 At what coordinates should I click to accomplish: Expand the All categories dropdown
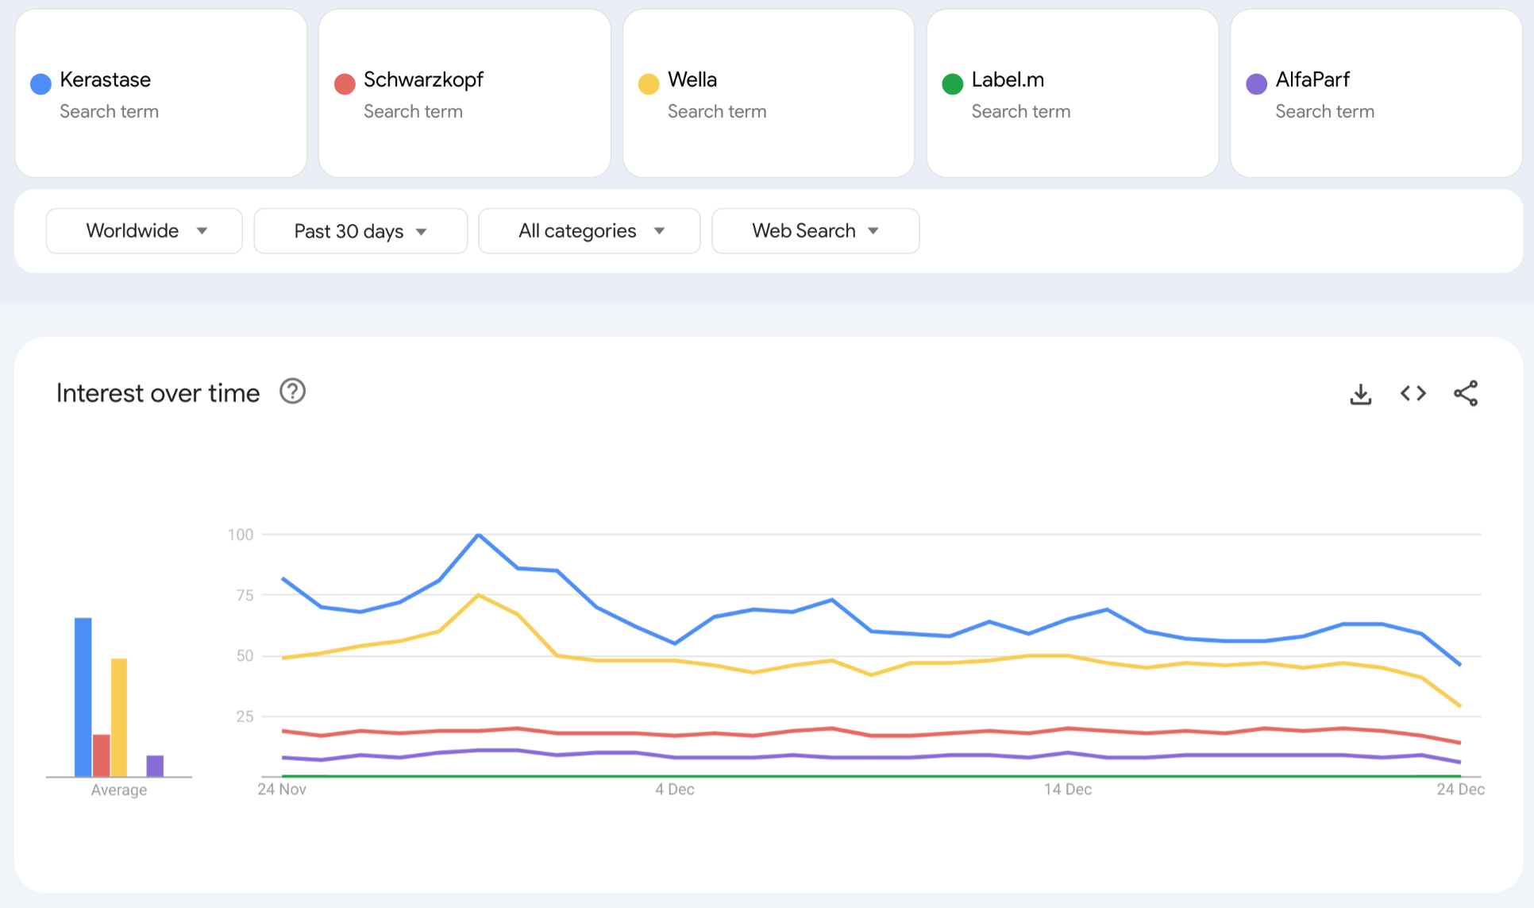589,231
